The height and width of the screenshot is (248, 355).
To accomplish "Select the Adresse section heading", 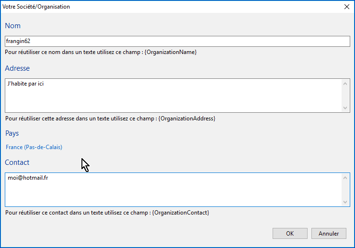I will tap(17, 68).
